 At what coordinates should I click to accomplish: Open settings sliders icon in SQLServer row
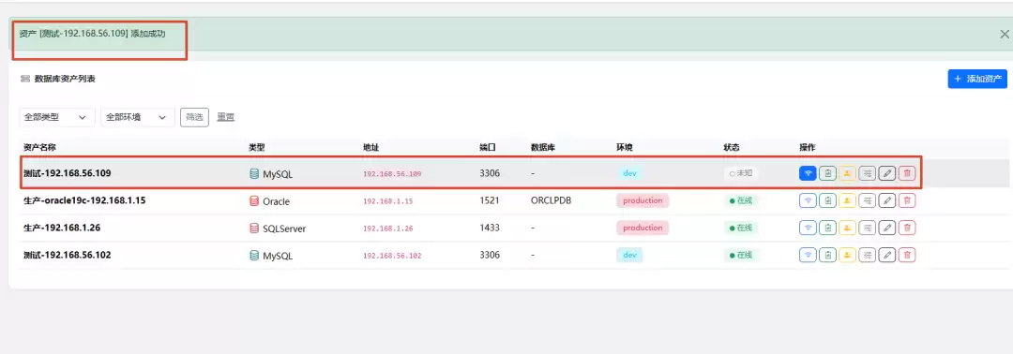(x=868, y=228)
